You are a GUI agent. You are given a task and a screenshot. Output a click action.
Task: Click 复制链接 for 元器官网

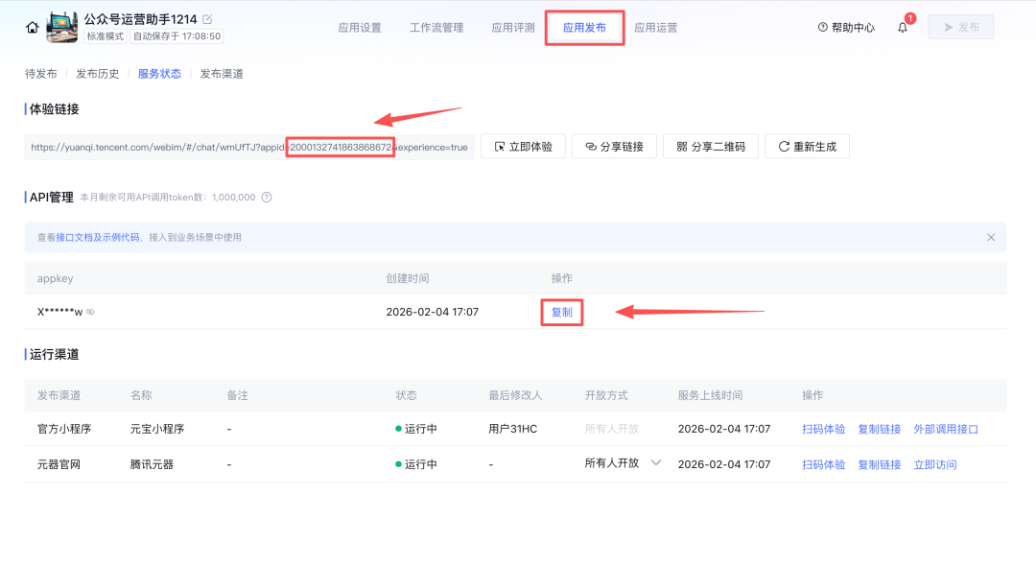[879, 464]
